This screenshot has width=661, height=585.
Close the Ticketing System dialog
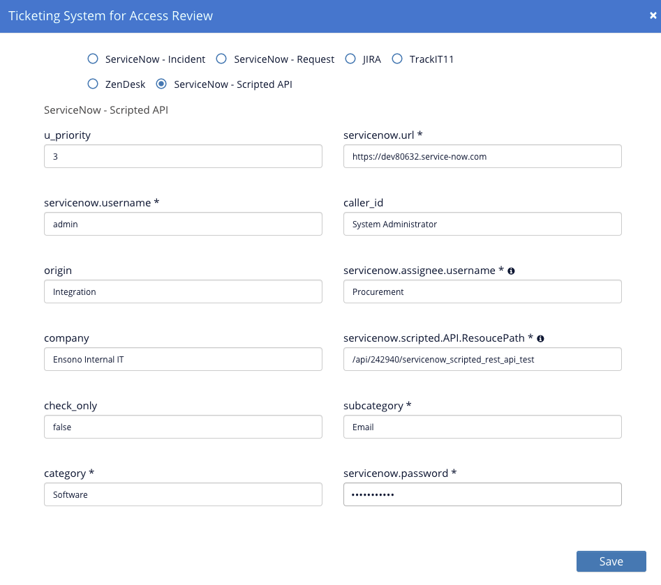click(653, 15)
